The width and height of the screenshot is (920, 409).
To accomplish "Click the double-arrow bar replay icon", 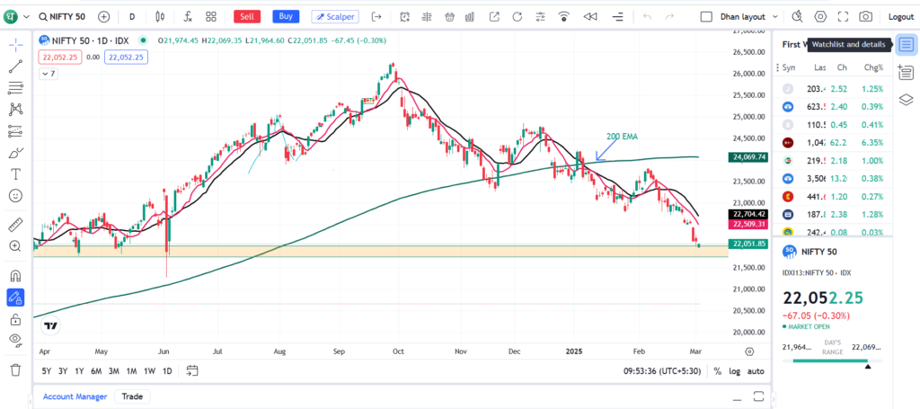I will click(x=590, y=16).
